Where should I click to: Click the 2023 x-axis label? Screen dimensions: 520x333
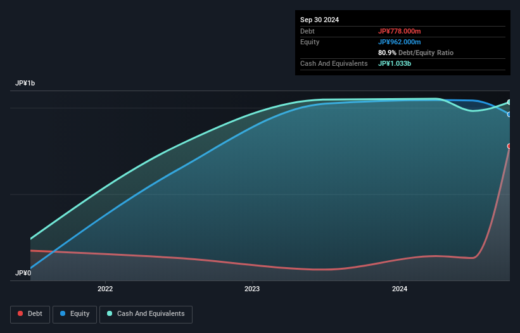[252, 289]
